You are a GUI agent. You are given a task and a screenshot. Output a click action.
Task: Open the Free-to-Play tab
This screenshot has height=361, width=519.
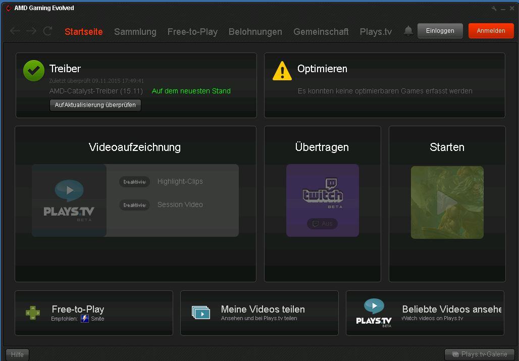(x=192, y=32)
